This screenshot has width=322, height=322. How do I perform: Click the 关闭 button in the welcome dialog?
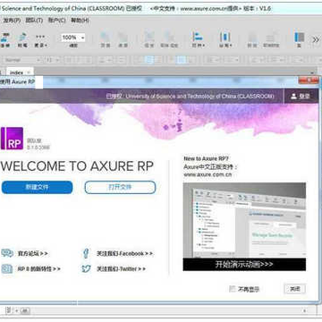tap(294, 289)
